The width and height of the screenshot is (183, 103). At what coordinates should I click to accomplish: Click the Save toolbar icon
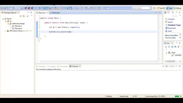pos(16,8)
